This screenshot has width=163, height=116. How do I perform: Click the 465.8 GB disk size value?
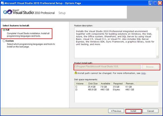coord(92,90)
